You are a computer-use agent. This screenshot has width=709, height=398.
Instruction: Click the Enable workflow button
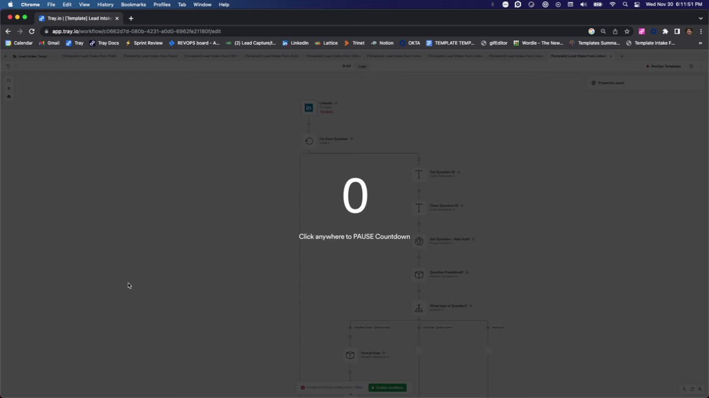[x=387, y=387]
